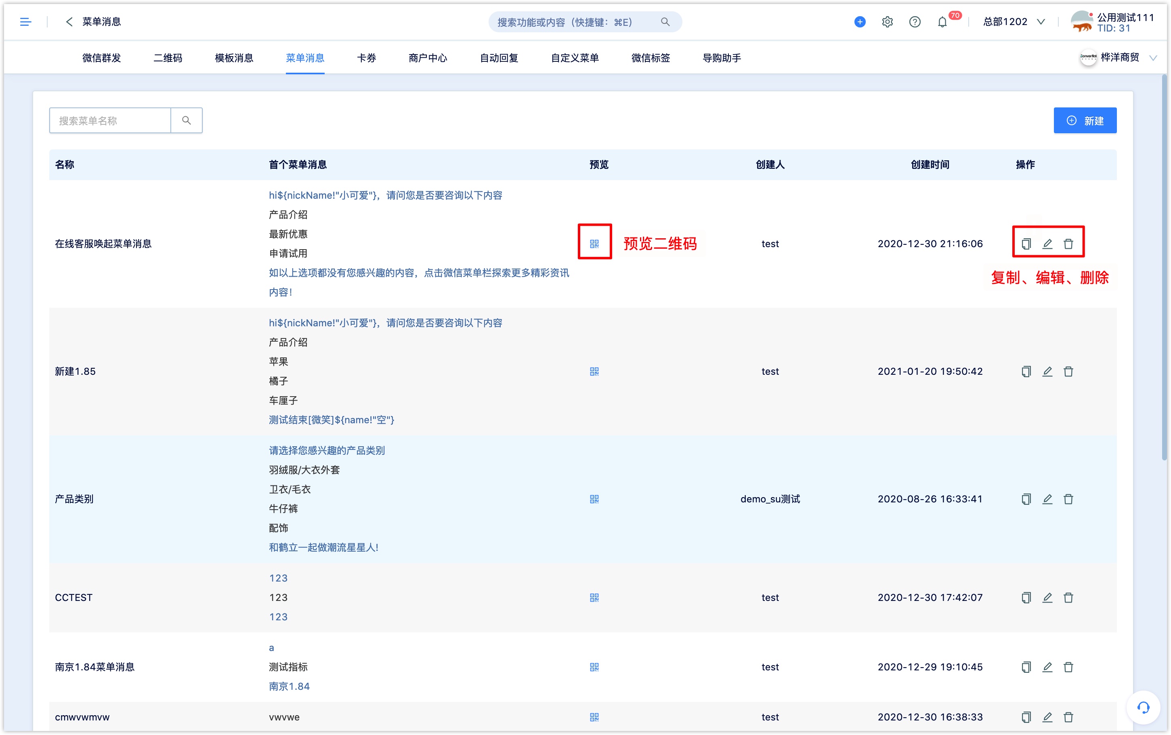Edit the cmwvwmvw menu message
The height and width of the screenshot is (735, 1171).
[1047, 717]
